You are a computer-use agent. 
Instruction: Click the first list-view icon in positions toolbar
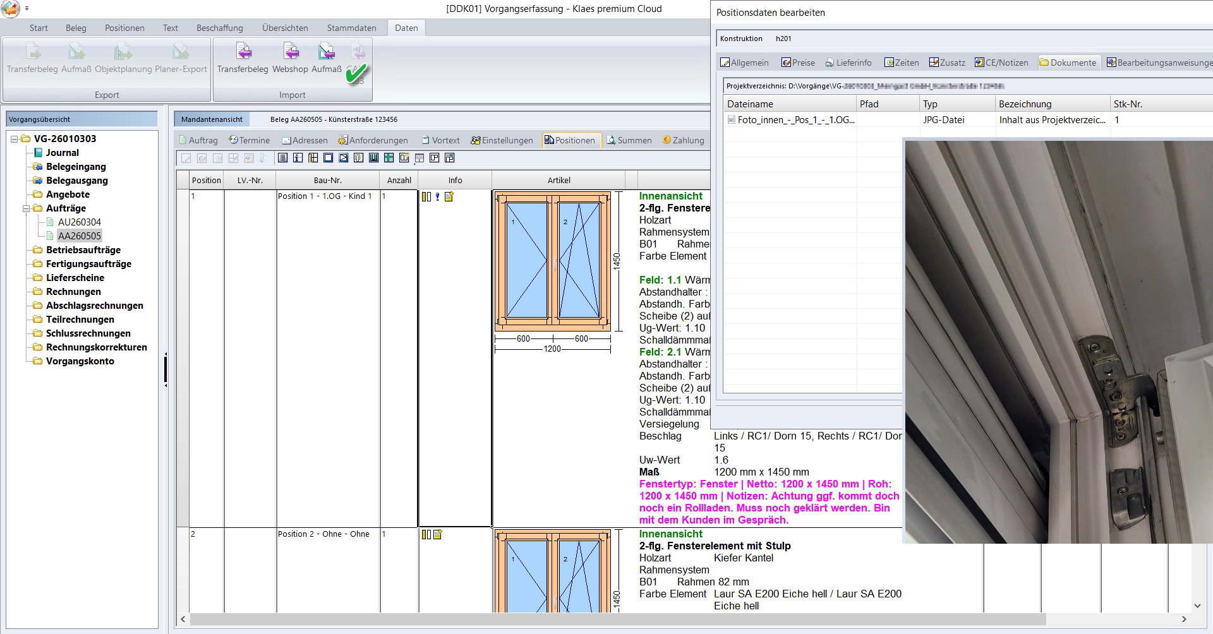282,158
